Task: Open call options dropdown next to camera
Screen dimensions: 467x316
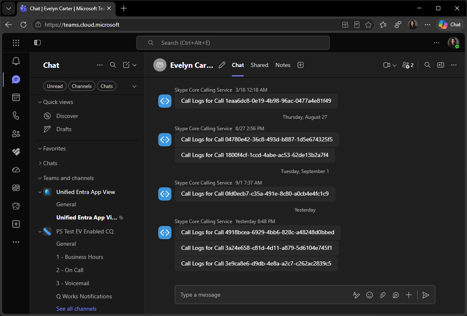Action: point(395,65)
